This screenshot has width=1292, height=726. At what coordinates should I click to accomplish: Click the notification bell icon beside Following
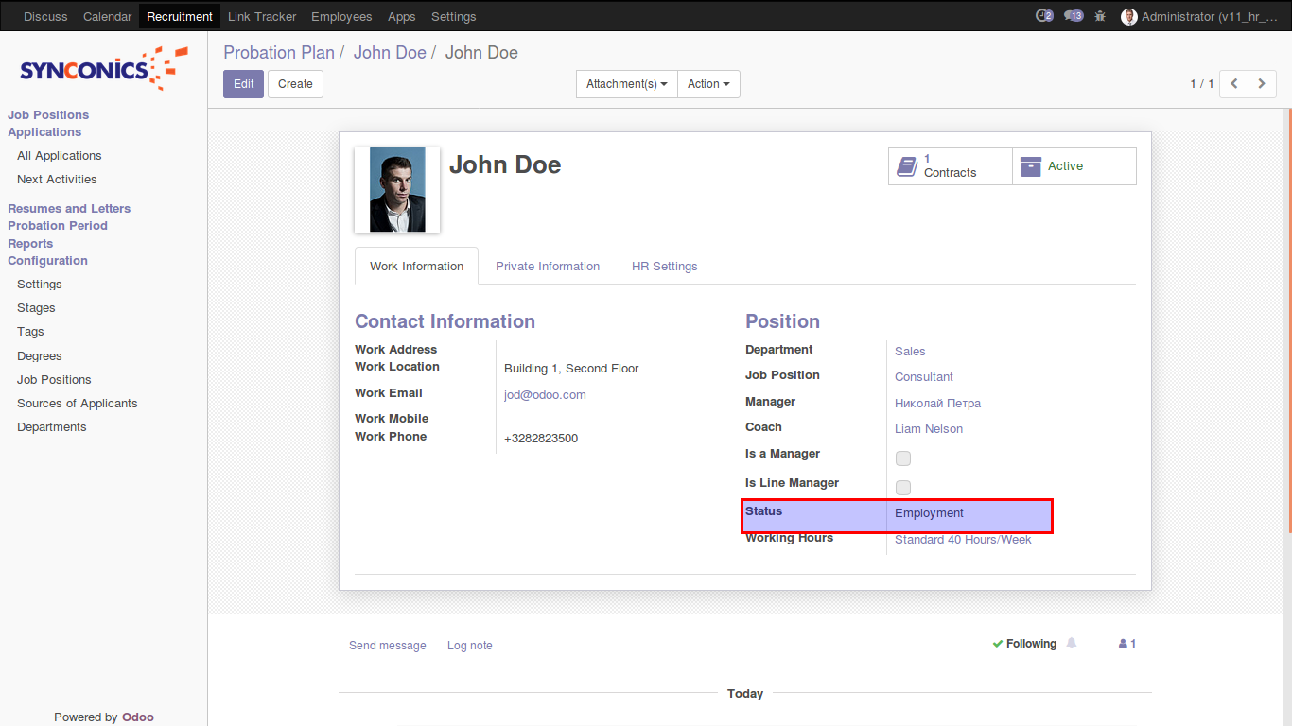tap(1072, 643)
